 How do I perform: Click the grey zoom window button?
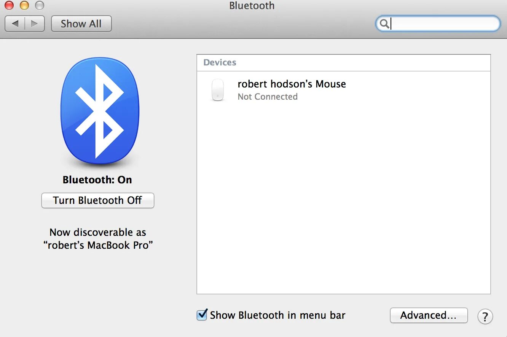pos(39,6)
